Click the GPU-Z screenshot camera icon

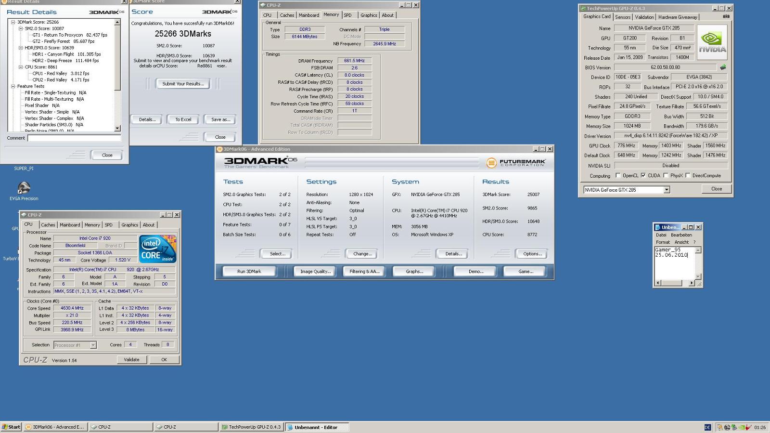[x=726, y=16]
